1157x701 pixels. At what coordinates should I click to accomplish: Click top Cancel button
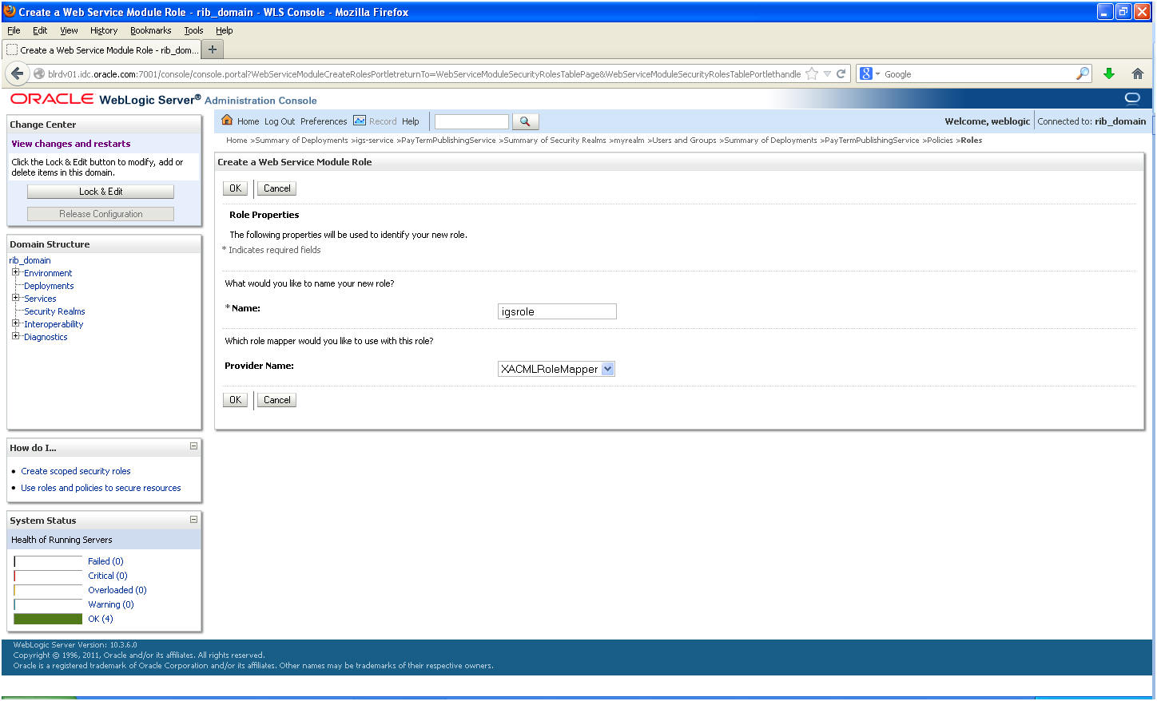pos(277,188)
